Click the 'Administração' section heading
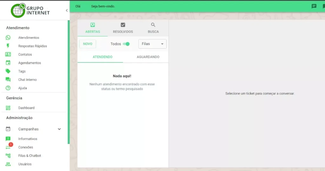 19,118
